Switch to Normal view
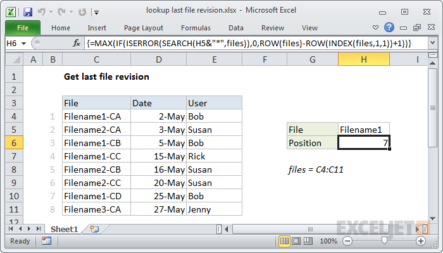 click(285, 241)
